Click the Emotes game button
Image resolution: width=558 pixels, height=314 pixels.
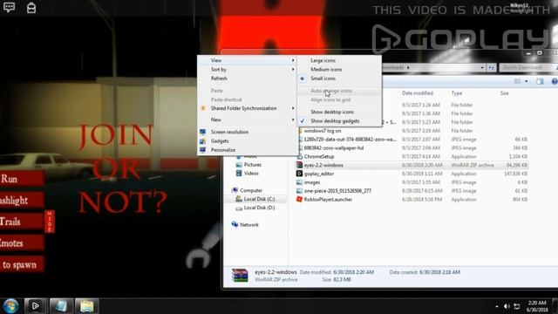coord(21,243)
